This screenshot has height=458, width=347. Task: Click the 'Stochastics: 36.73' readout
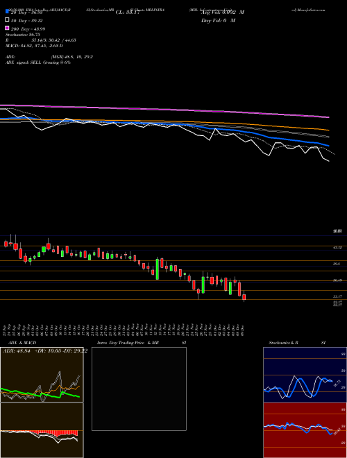pyautogui.click(x=22, y=35)
